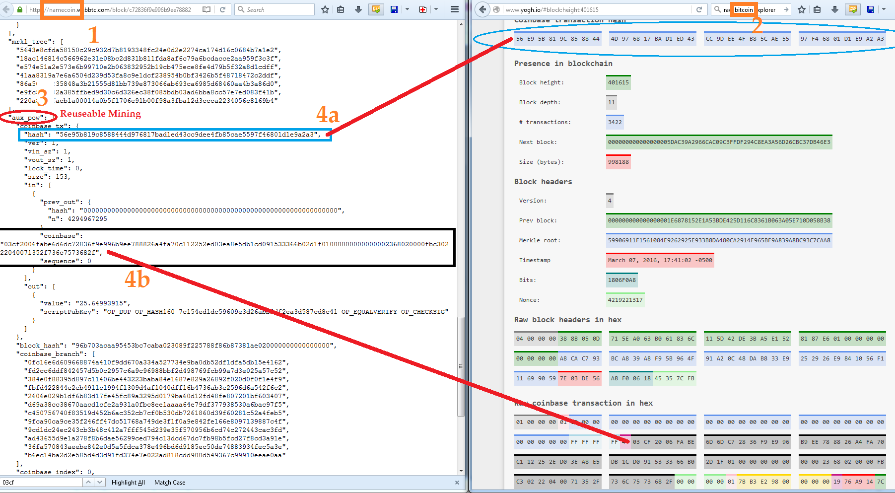Viewport: 895px width, 493px height.
Task: Reload the namecoin block page
Action: click(223, 9)
